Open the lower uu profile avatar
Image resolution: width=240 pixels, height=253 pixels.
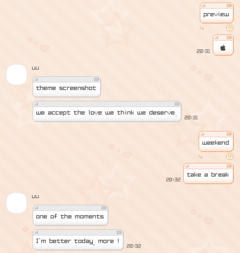[17, 203]
